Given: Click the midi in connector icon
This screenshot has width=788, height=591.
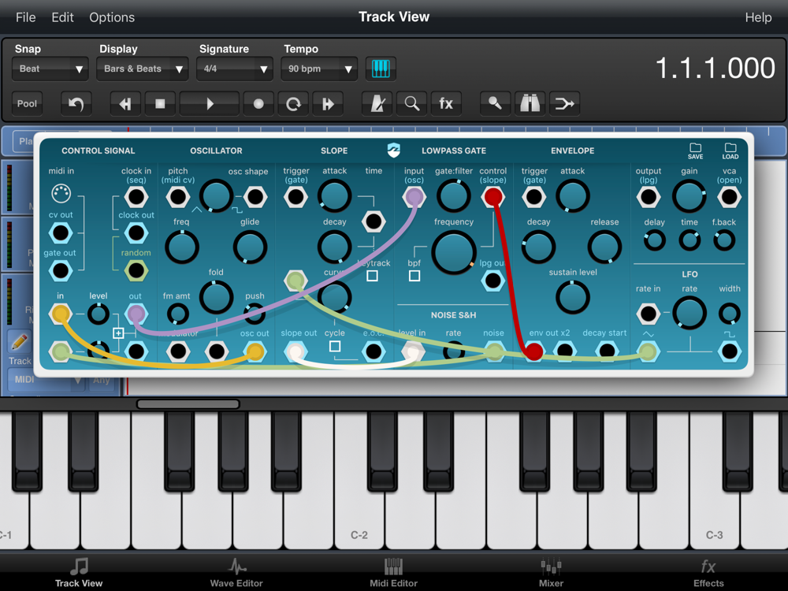Looking at the screenshot, I should click(61, 193).
